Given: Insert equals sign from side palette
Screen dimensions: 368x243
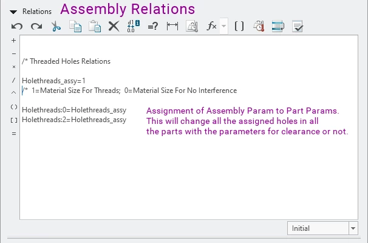Looking at the screenshot, I should coord(14,134).
